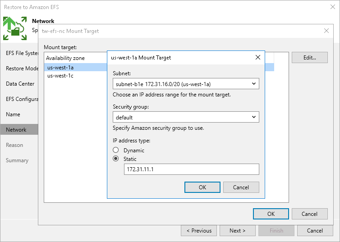
Task: Close the us-west-1a Mount Target dialog
Action: click(258, 58)
